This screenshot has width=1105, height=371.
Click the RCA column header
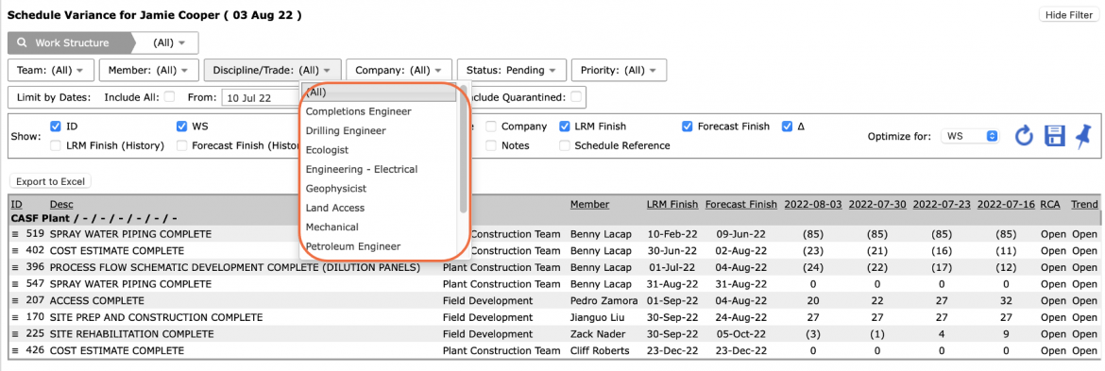coord(1051,204)
